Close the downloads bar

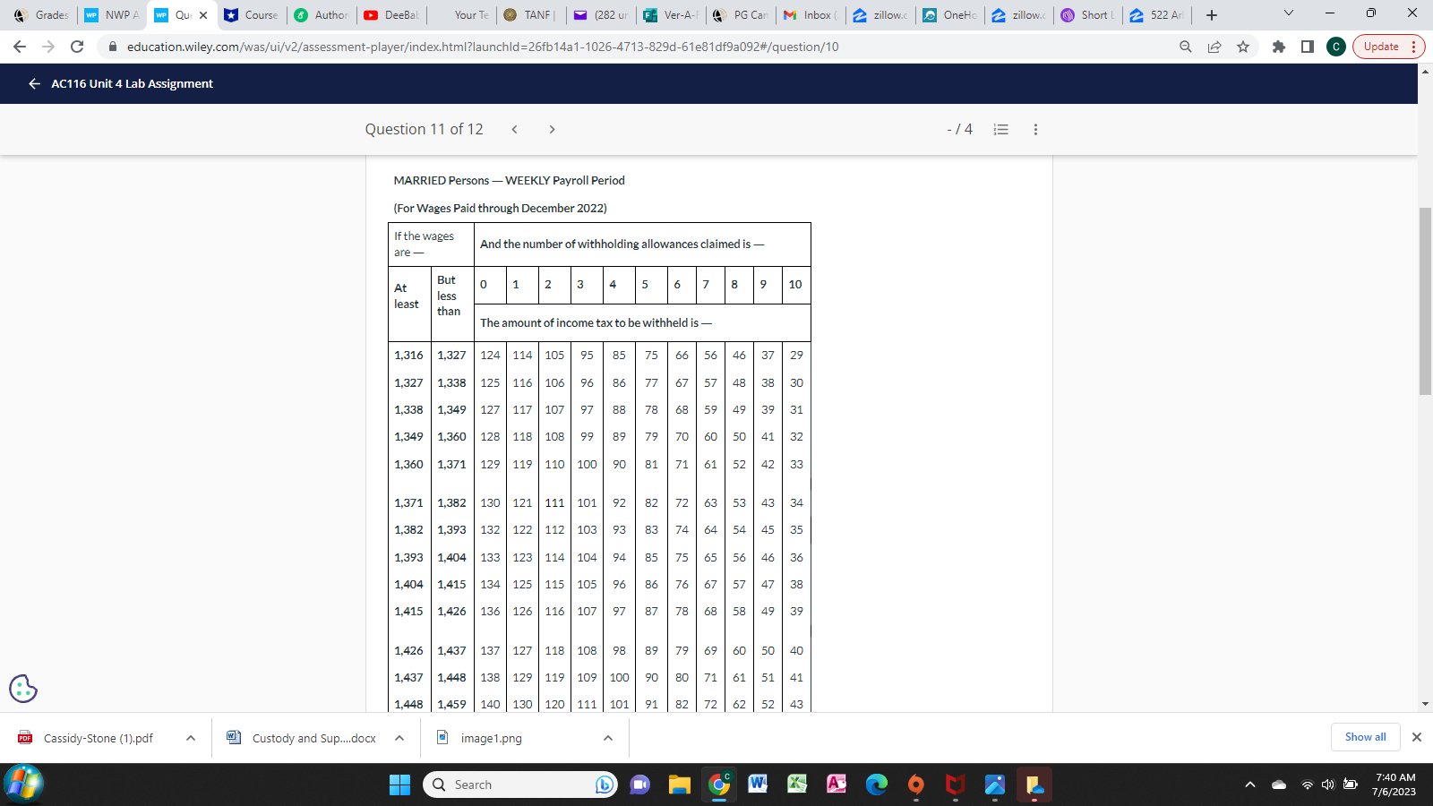pos(1416,737)
